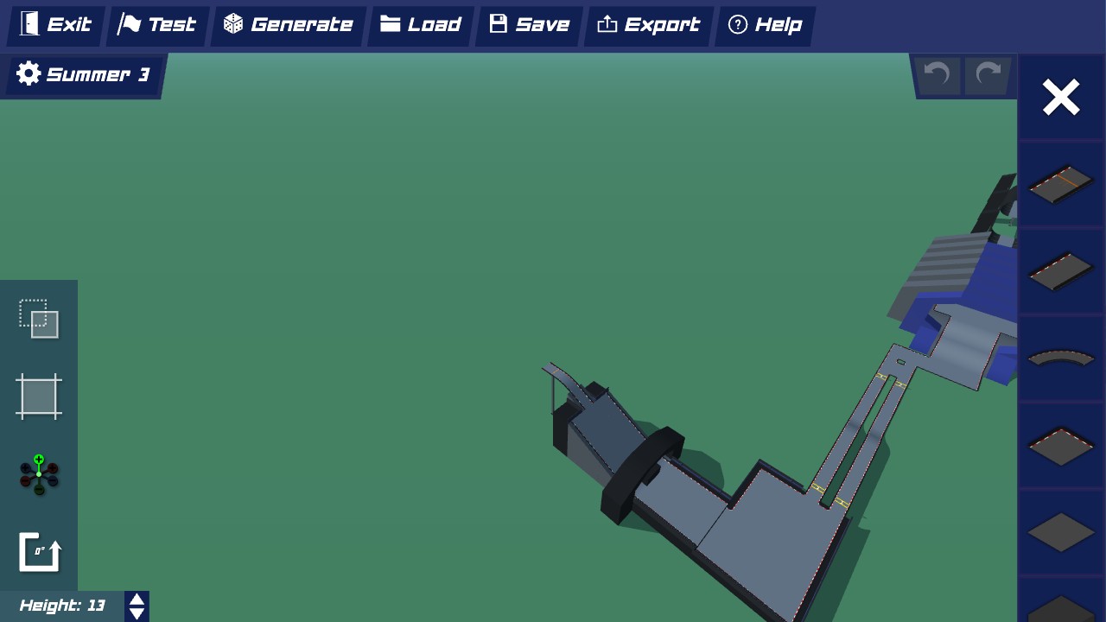The height and width of the screenshot is (622, 1106).
Task: Open the Export menu
Action: tap(648, 25)
